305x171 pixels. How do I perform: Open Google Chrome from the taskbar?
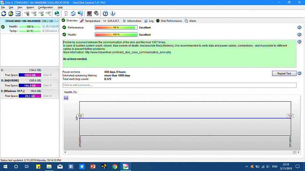tap(115, 167)
